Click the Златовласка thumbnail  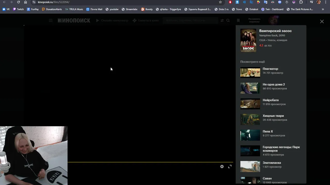click(x=250, y=166)
